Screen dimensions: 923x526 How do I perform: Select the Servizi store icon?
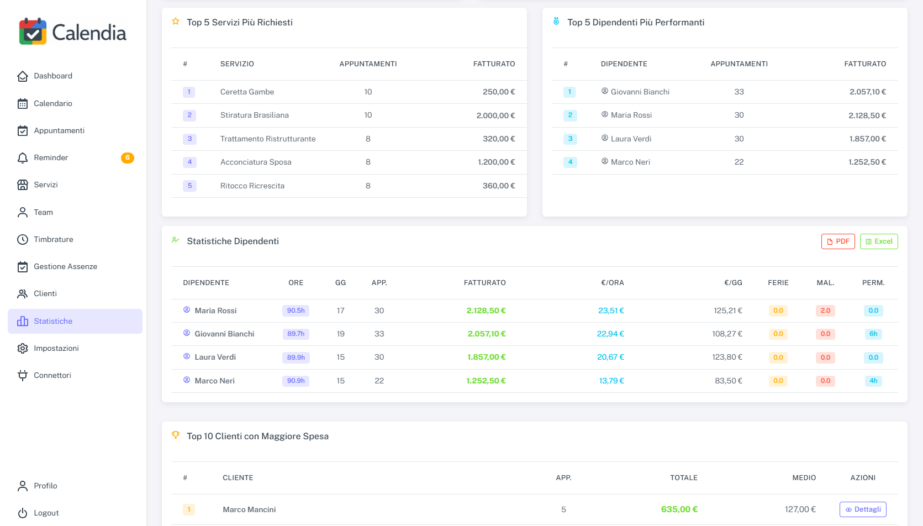point(23,185)
